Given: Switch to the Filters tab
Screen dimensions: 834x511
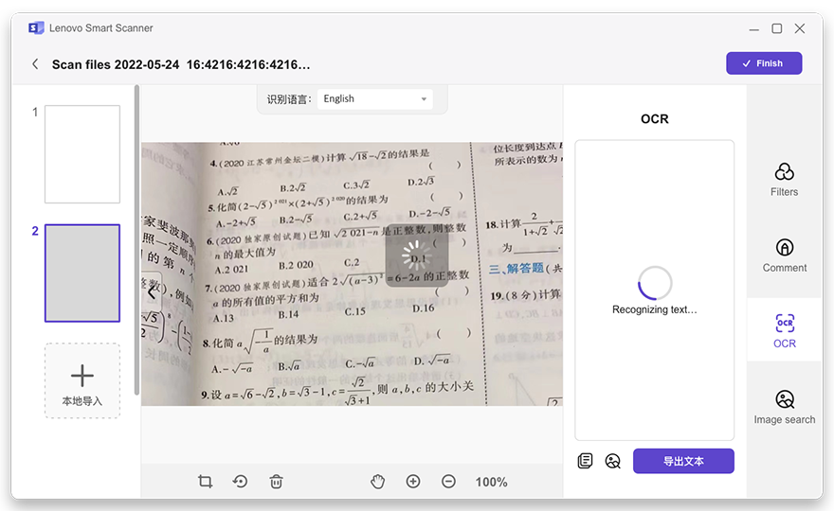Looking at the screenshot, I should pyautogui.click(x=784, y=179).
